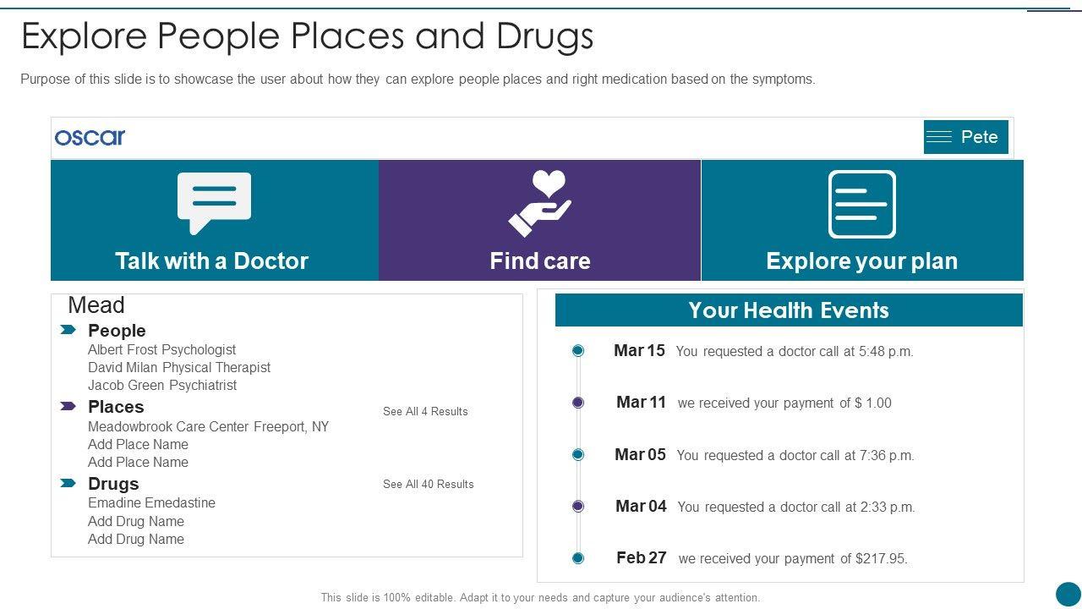The image size is (1082, 609).
Task: Click the heart in hand icon
Action: click(540, 203)
